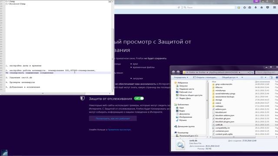Open the 'Упорядочить' dropdown menu
The width and height of the screenshot is (278, 156).
point(181,78)
